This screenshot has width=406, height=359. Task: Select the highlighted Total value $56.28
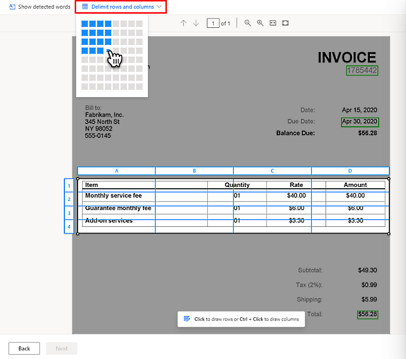pyautogui.click(x=367, y=315)
